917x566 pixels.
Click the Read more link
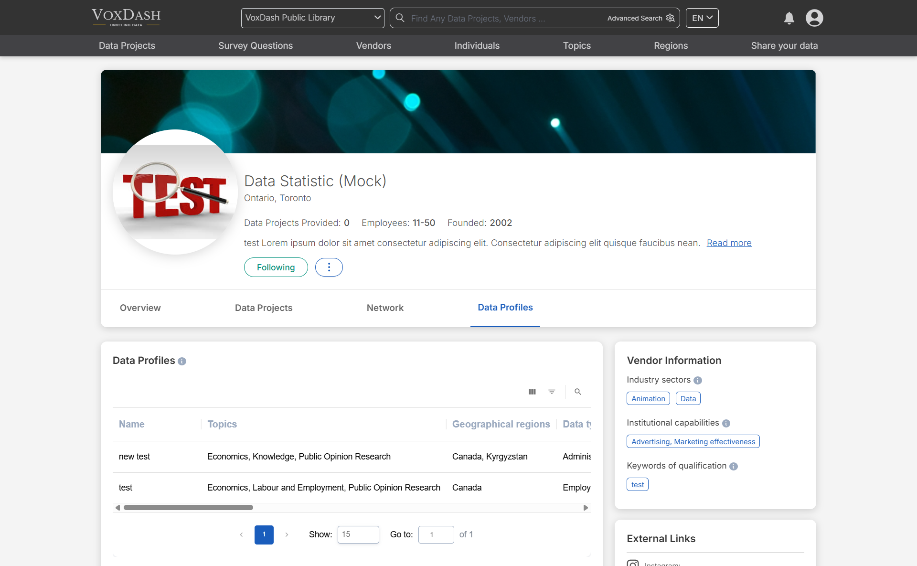click(729, 243)
